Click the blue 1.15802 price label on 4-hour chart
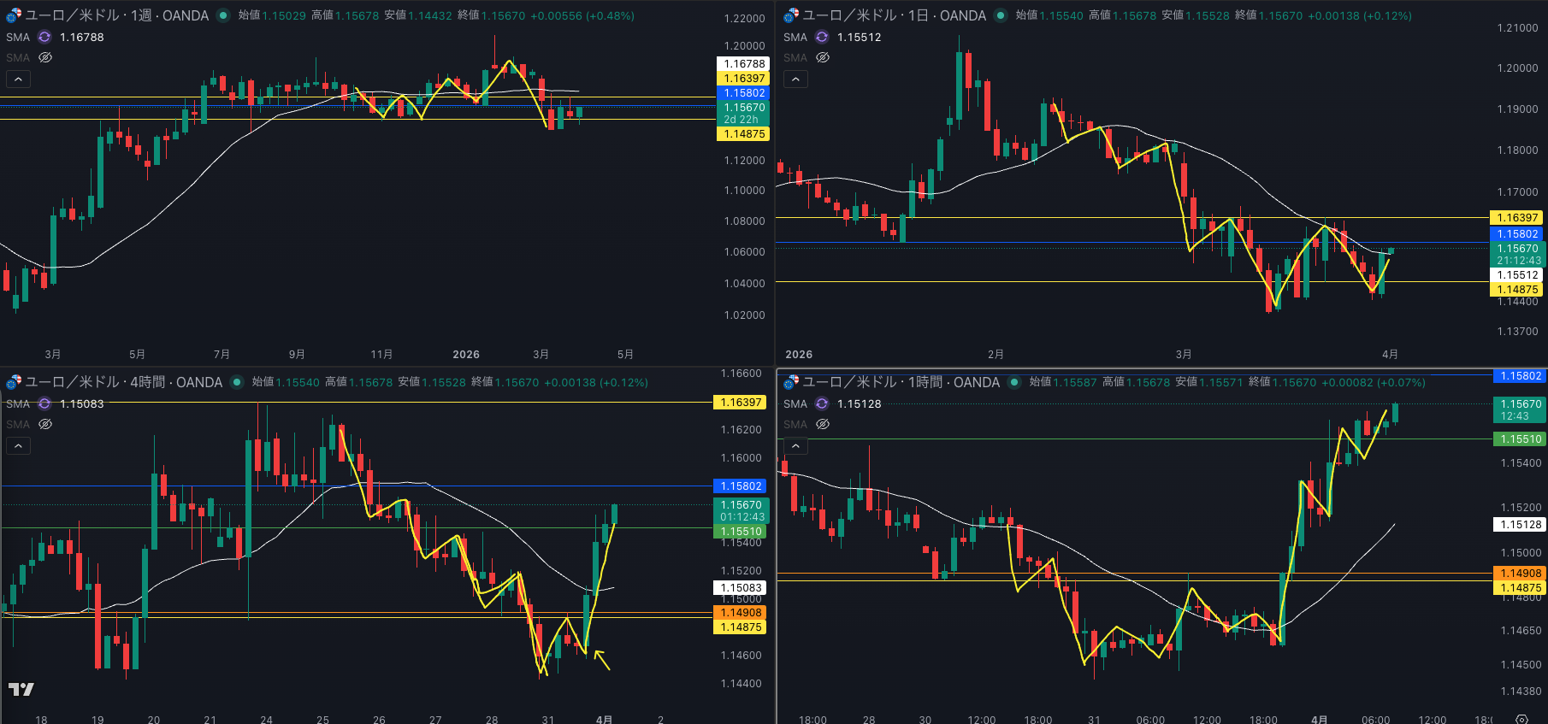The width and height of the screenshot is (1548, 724). tap(741, 486)
